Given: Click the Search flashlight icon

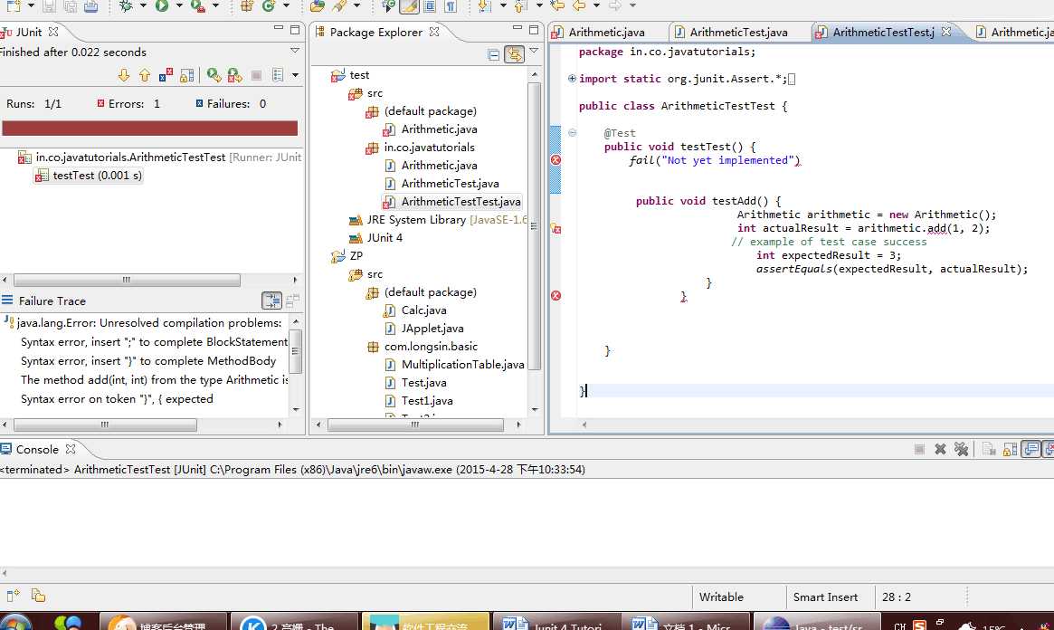Looking at the screenshot, I should click(x=339, y=6).
